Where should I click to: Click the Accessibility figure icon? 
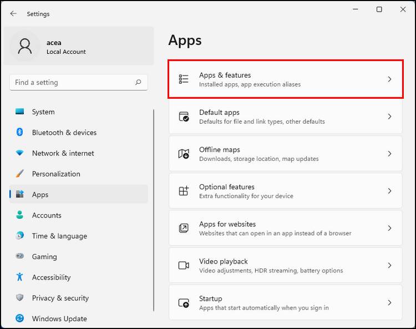[x=19, y=277]
